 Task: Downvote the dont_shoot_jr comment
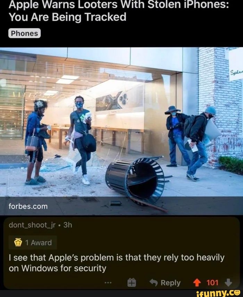tap(228, 282)
